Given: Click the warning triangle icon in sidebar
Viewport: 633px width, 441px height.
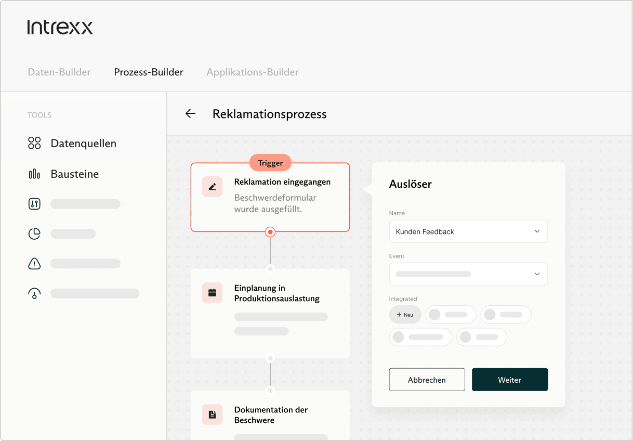Looking at the screenshot, I should tap(34, 264).
